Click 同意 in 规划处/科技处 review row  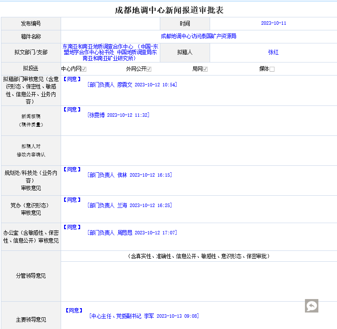pos(72,169)
